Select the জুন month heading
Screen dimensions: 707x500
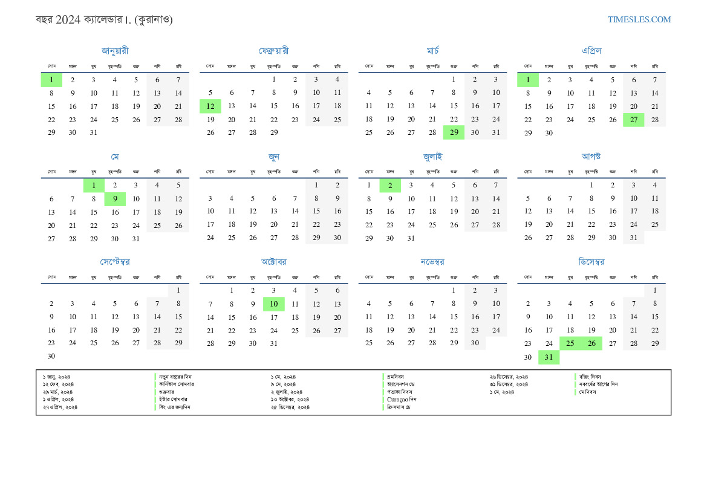coord(274,157)
